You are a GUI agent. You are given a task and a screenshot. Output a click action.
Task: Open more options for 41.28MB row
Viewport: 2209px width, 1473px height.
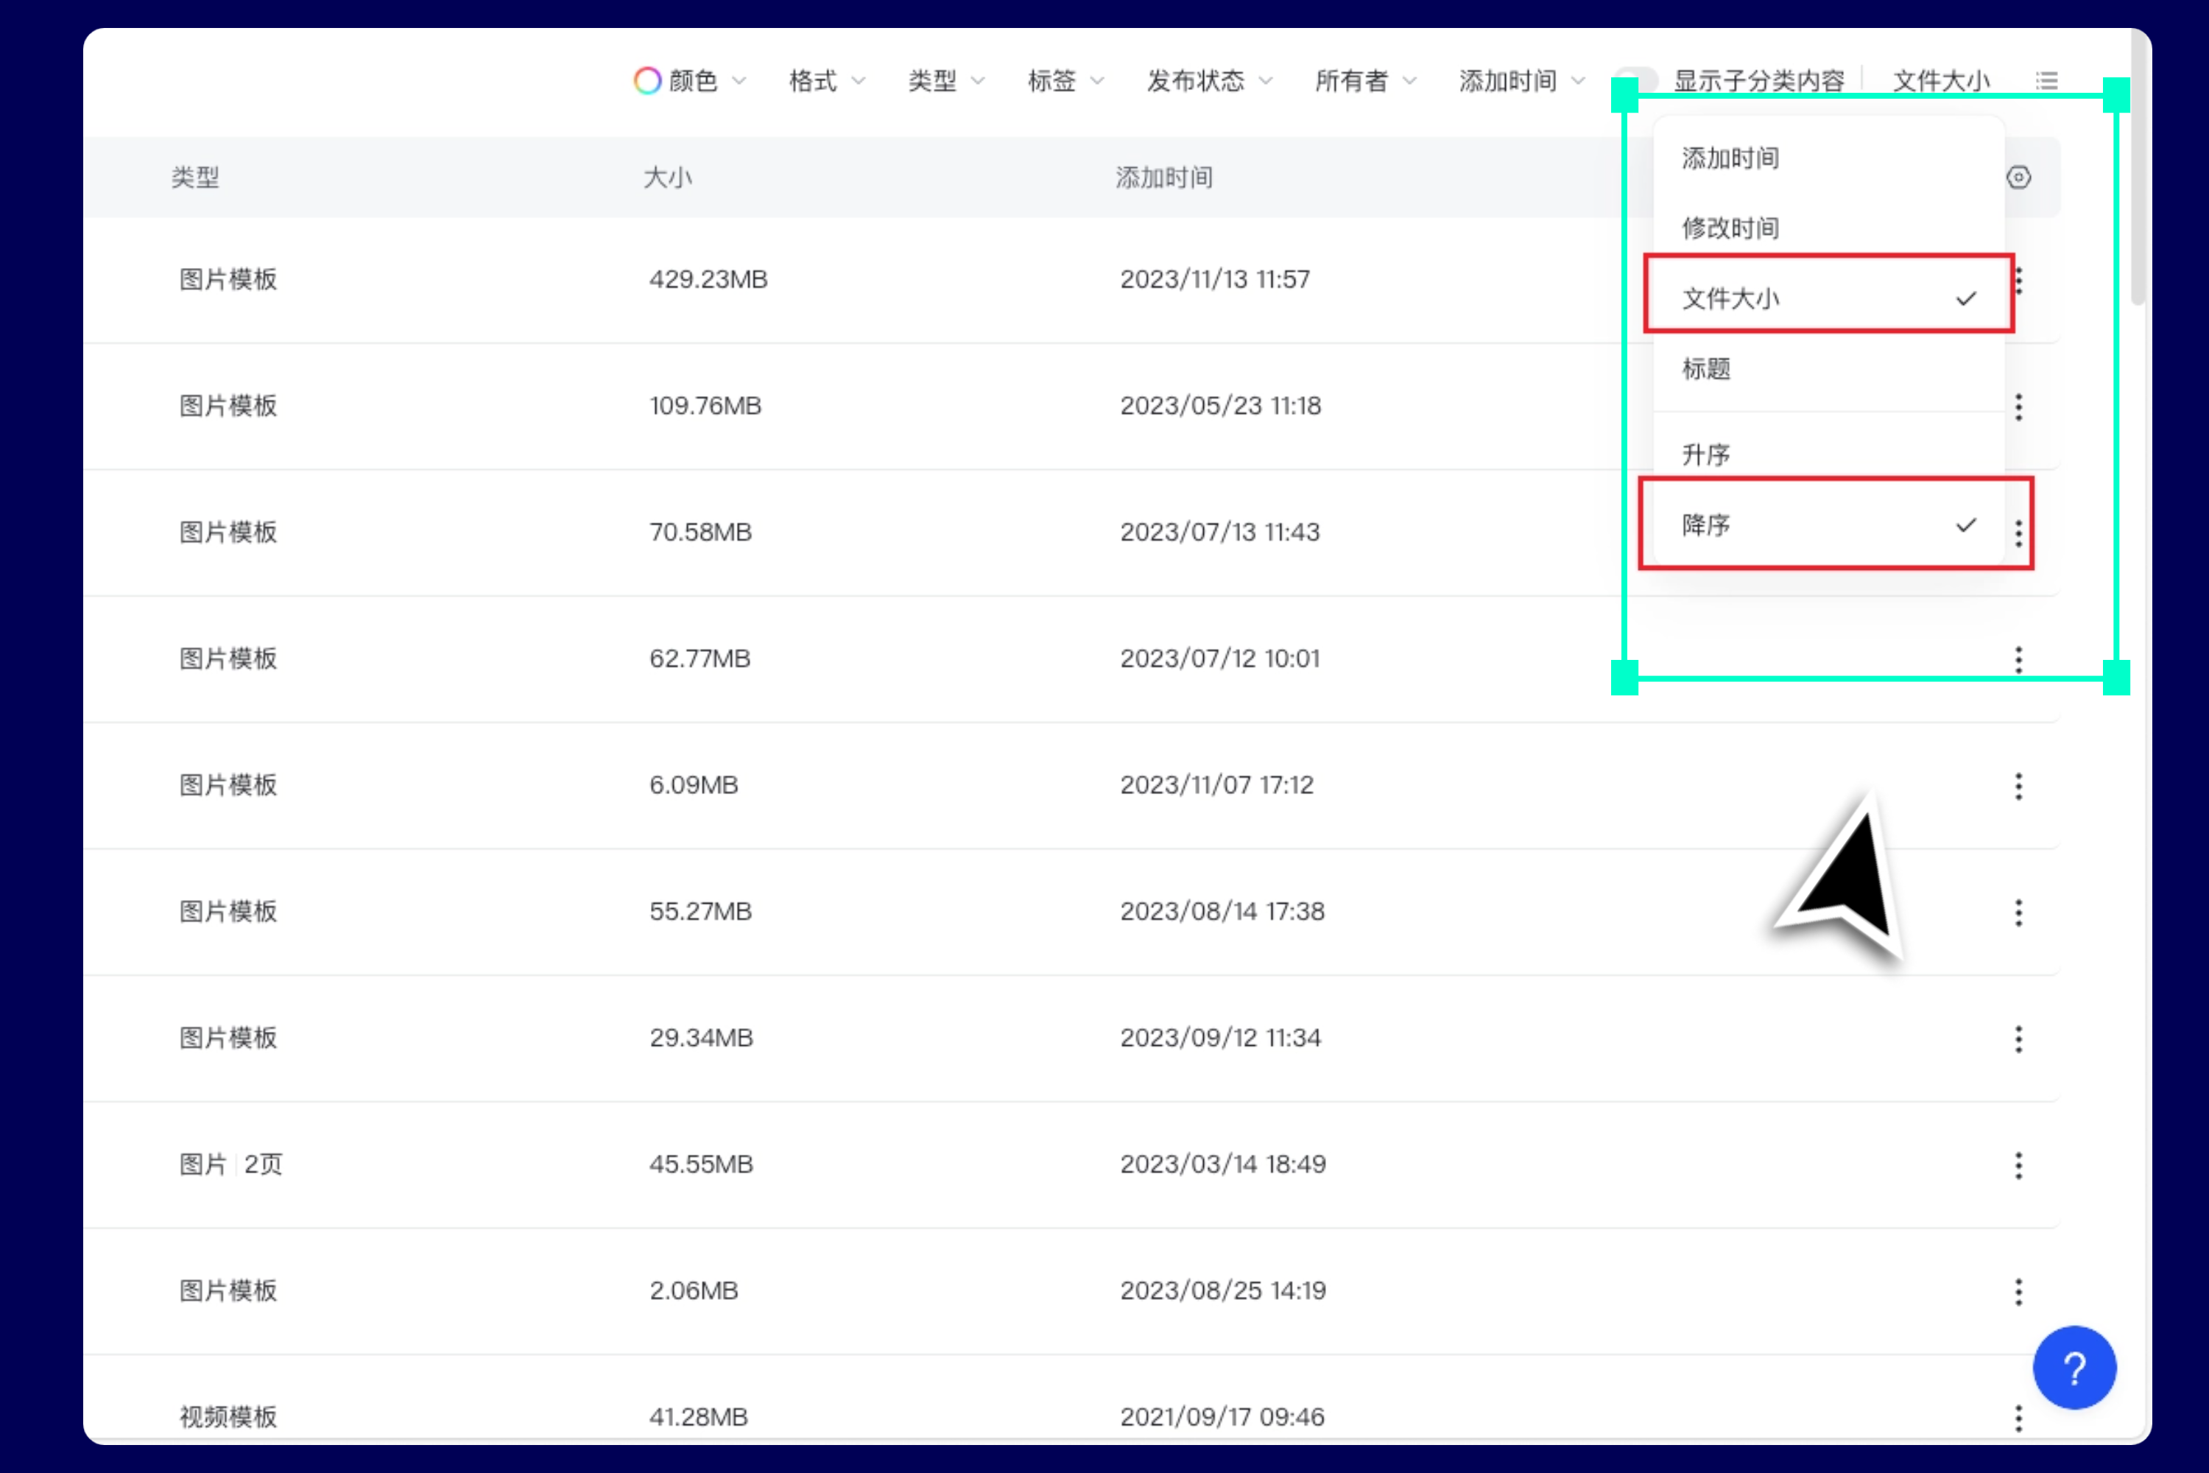coord(2018,1418)
